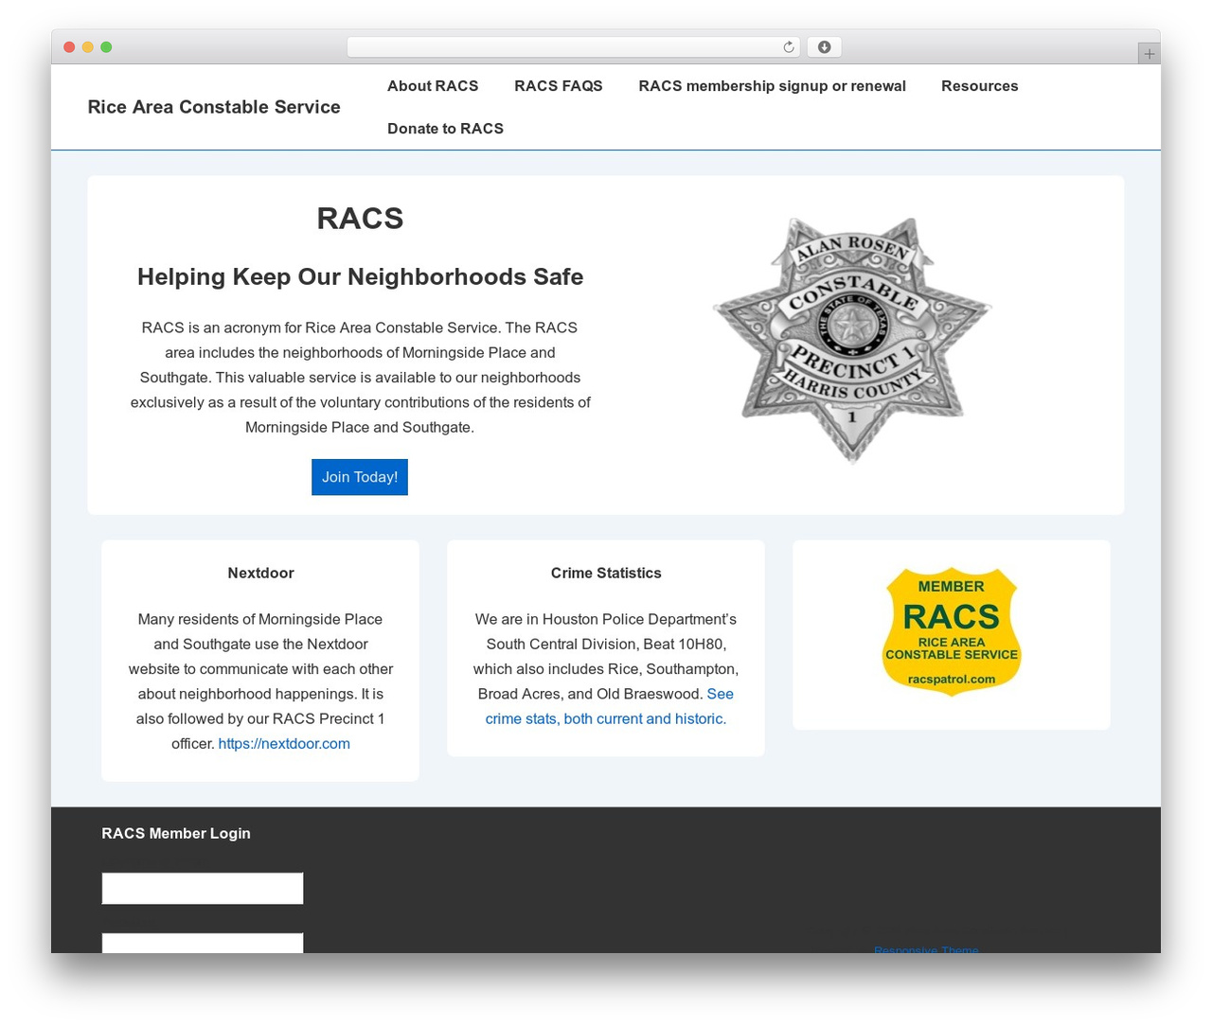Click the download arrow icon in browser toolbar
The image size is (1212, 1026).
pos(824,47)
